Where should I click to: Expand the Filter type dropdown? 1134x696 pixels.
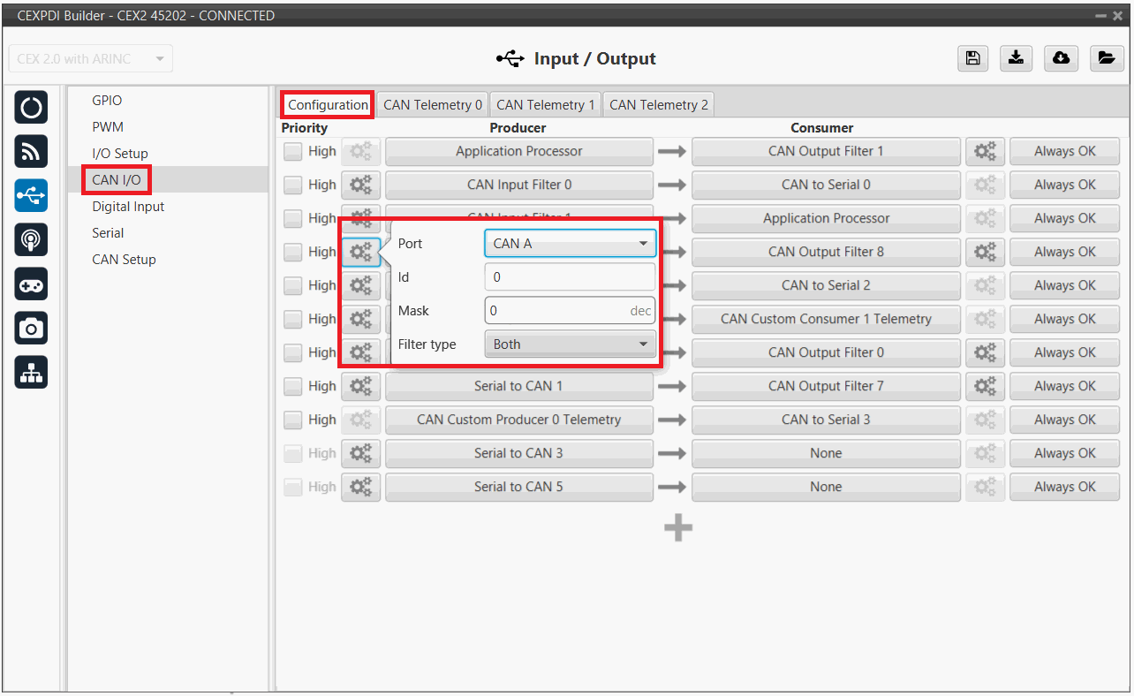point(570,344)
